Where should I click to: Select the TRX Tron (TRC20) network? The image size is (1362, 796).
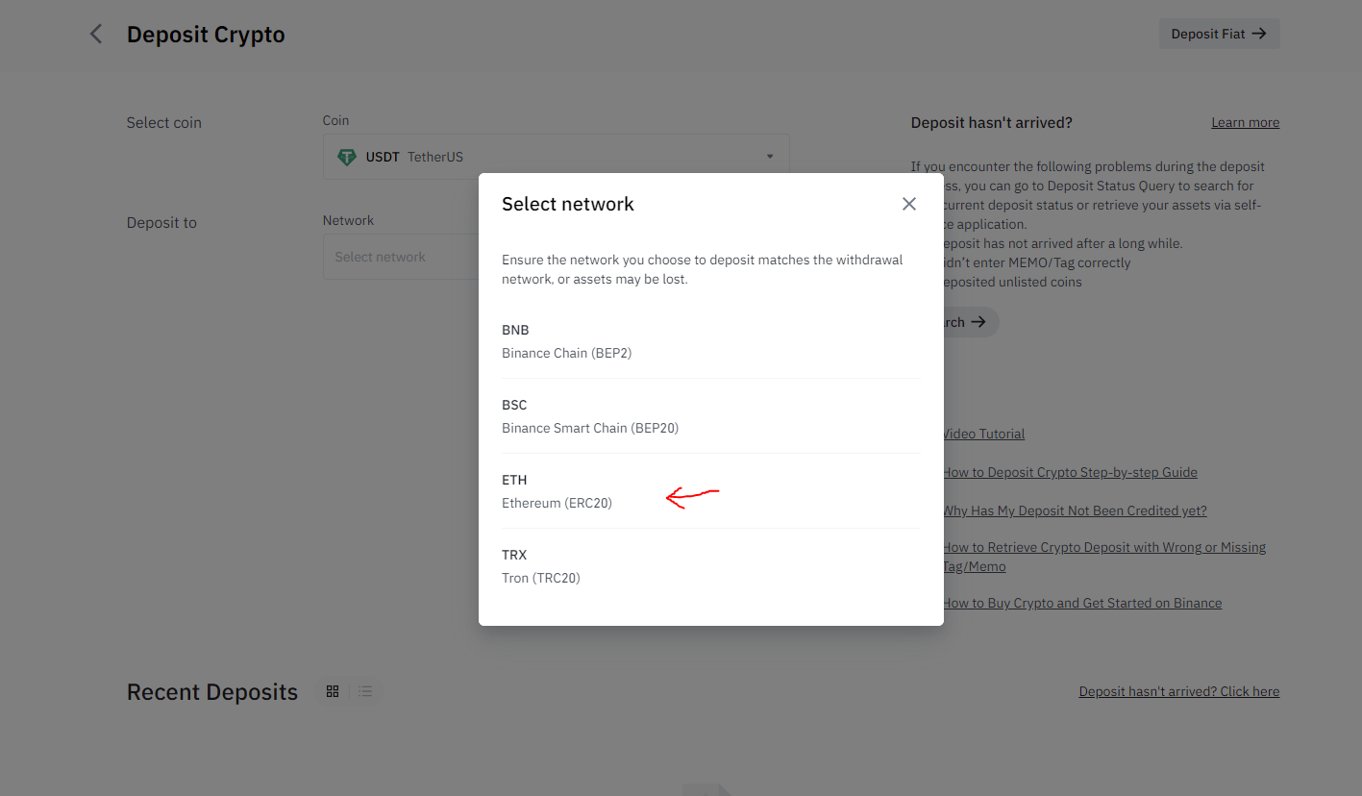coord(710,566)
